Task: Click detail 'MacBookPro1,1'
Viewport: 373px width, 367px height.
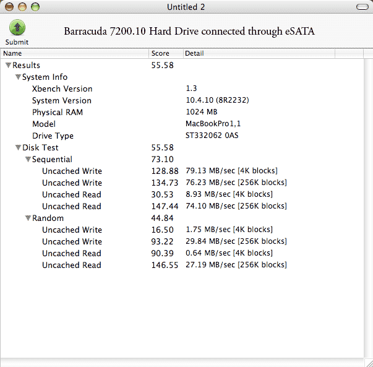Action: 213,124
